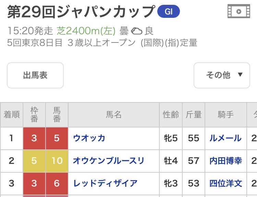Viewport: 257px width, 197px height.
Task: Click the 着順 column header
Action: point(12,115)
